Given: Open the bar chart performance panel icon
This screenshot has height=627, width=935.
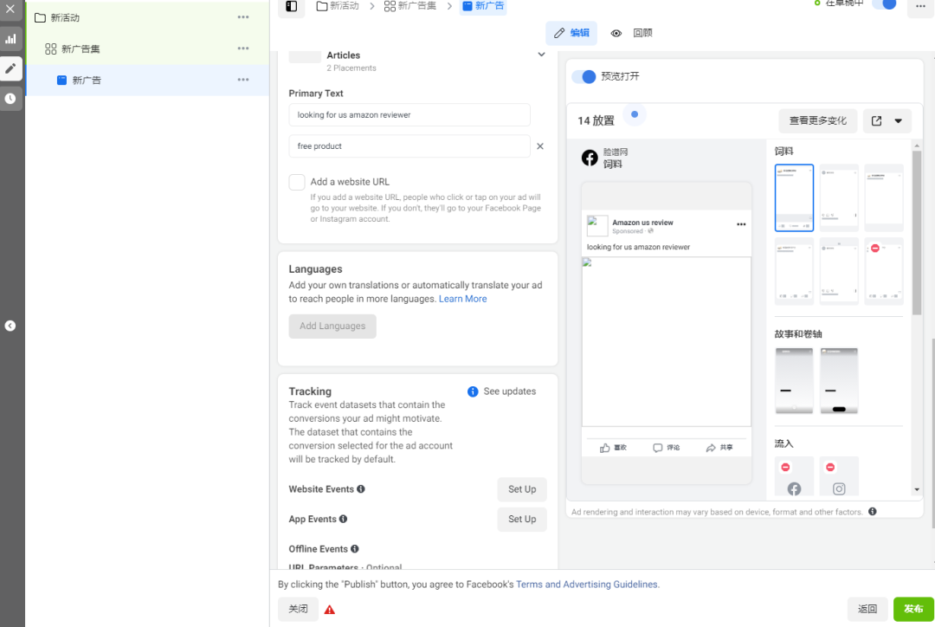Looking at the screenshot, I should [x=10, y=39].
